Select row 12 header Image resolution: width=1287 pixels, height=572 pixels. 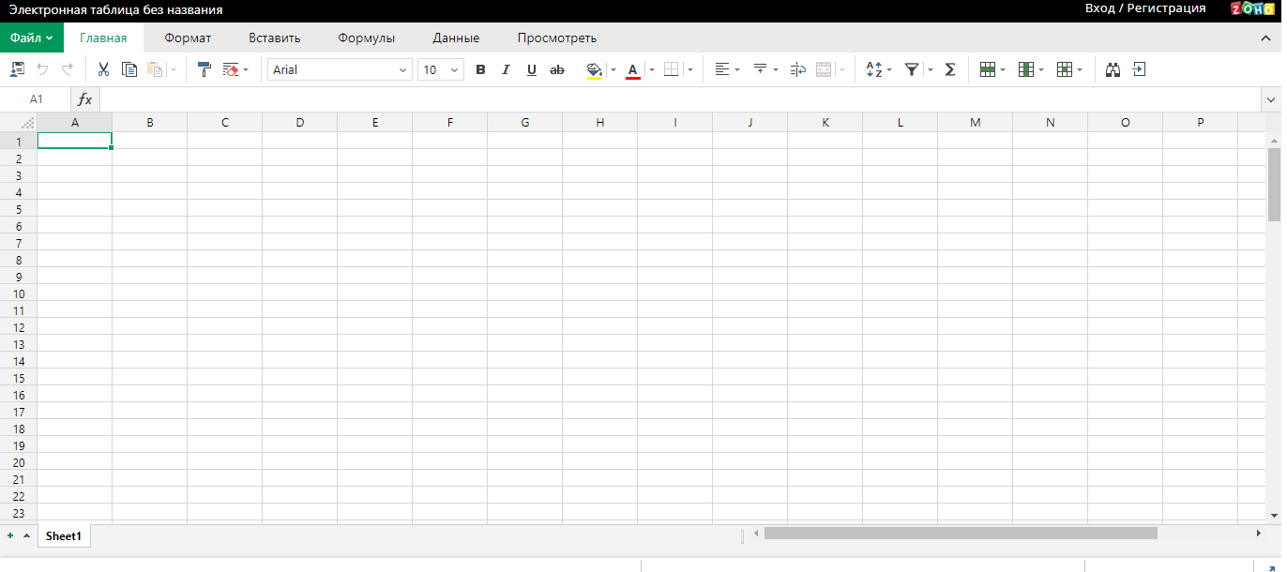tap(19, 327)
